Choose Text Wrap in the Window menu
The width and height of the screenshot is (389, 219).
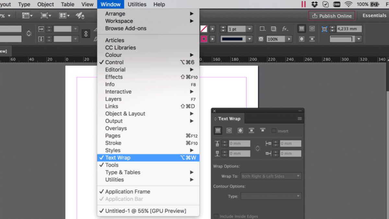point(148,158)
